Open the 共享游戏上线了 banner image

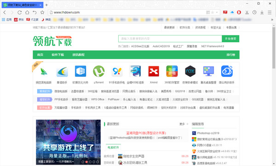pos(68,142)
